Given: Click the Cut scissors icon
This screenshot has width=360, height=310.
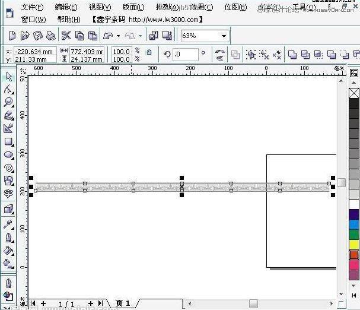Looking at the screenshot, I should [66, 36].
